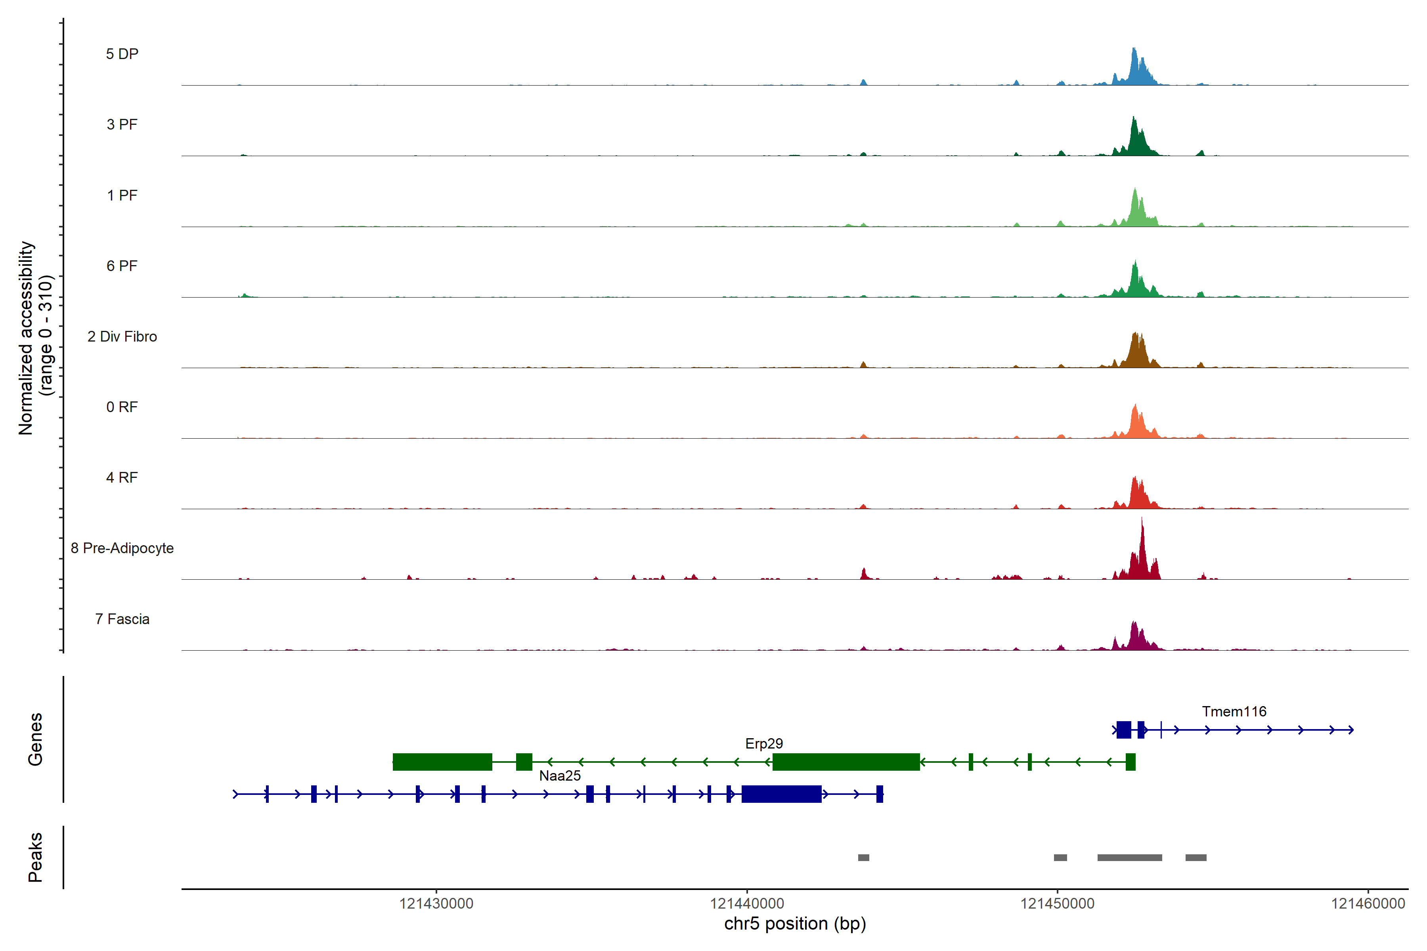Click the large blue Naa25 exon block
Viewport: 1427px width, 951px height.
(x=781, y=794)
